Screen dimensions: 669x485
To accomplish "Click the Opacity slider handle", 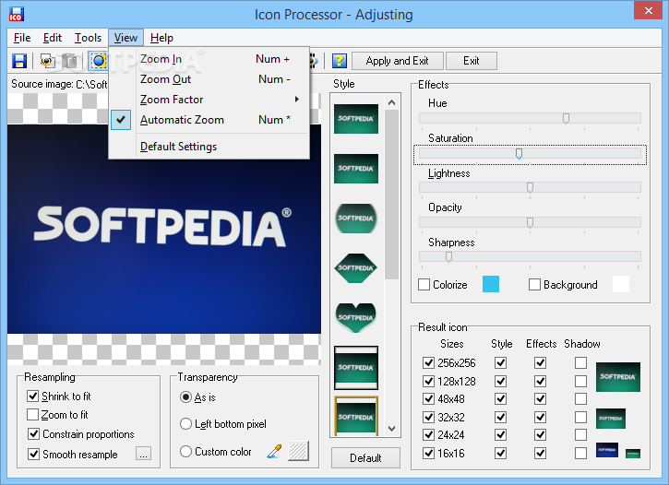I will [530, 222].
